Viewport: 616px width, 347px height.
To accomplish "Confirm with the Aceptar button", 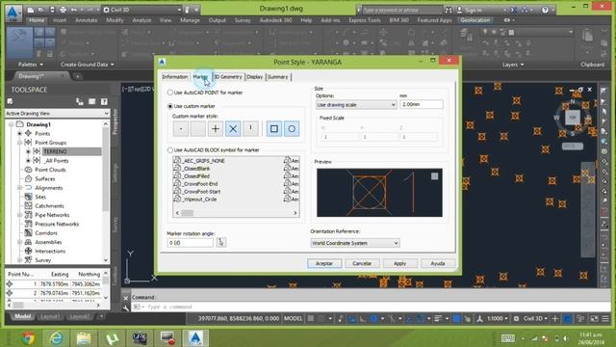I will pyautogui.click(x=324, y=263).
